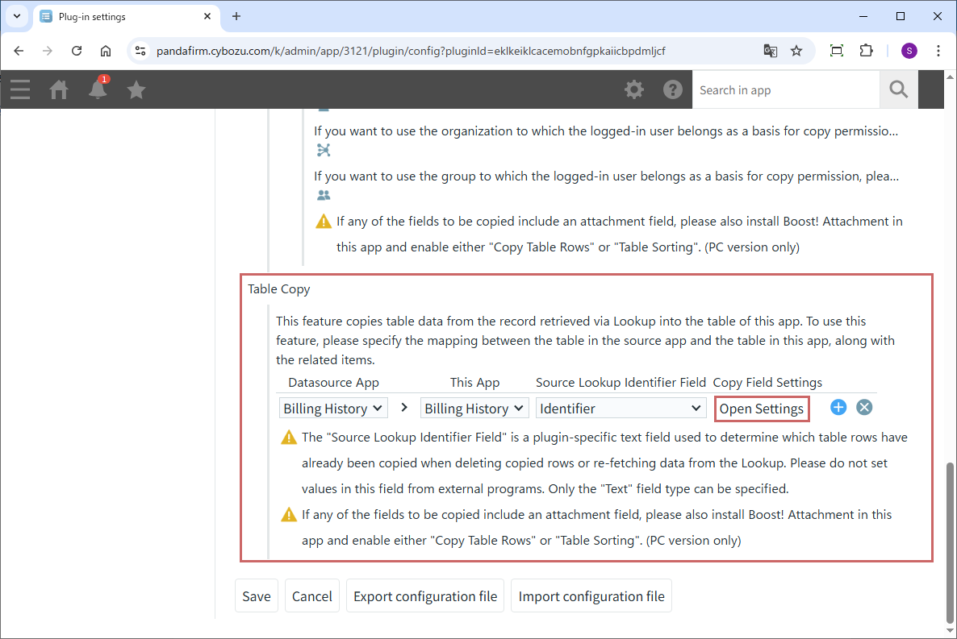Open the Source Lookup Identifier Field dropdown
This screenshot has height=639, width=957.
pyautogui.click(x=621, y=409)
